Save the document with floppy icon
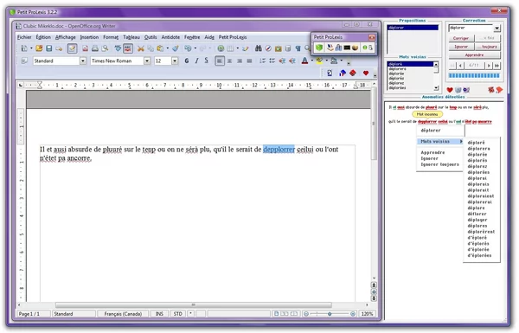519x333 pixels. tap(49, 48)
